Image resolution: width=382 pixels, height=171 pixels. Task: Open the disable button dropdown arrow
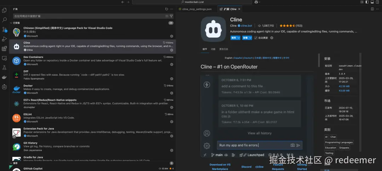pos(239,38)
